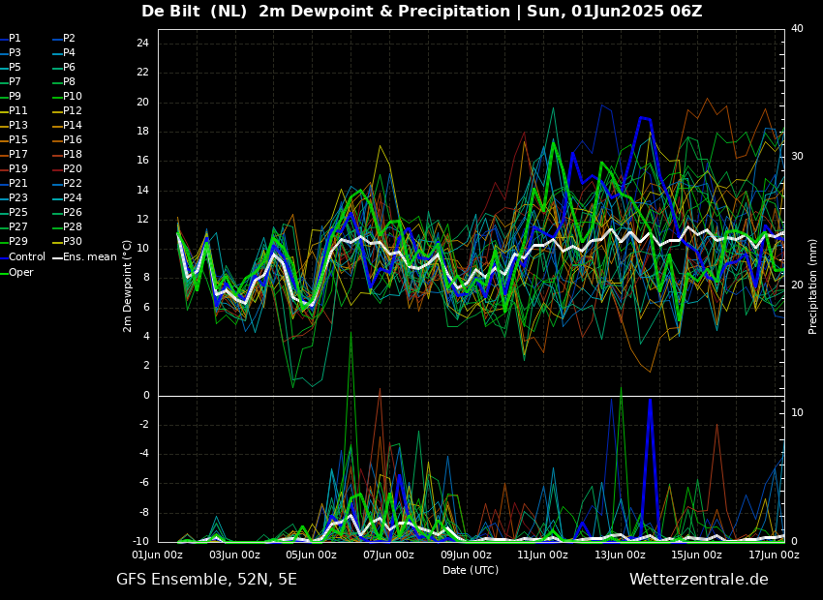Click the P10 legend entry
823x600 pixels.
click(67, 96)
